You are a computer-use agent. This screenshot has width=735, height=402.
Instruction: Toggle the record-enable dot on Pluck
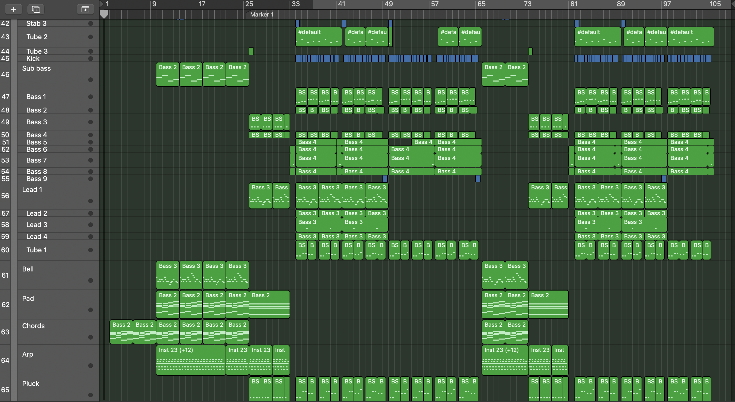click(90, 395)
